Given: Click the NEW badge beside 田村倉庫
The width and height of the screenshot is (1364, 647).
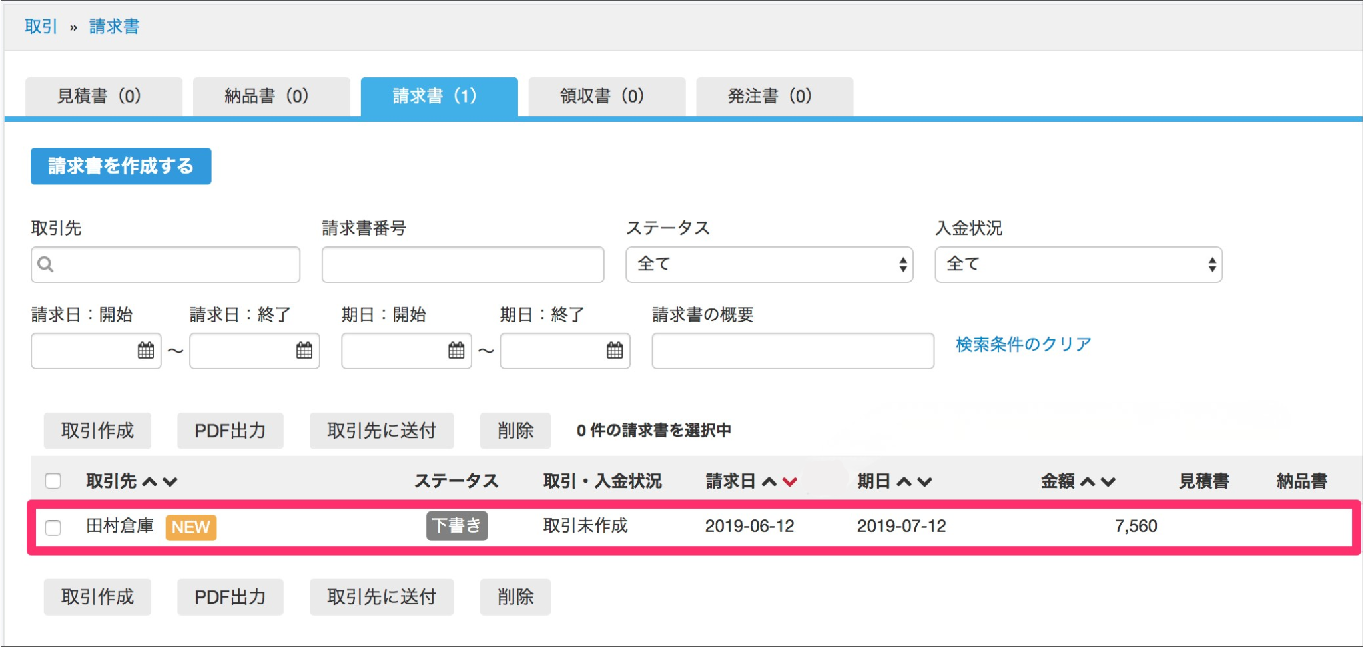Looking at the screenshot, I should coord(191,527).
